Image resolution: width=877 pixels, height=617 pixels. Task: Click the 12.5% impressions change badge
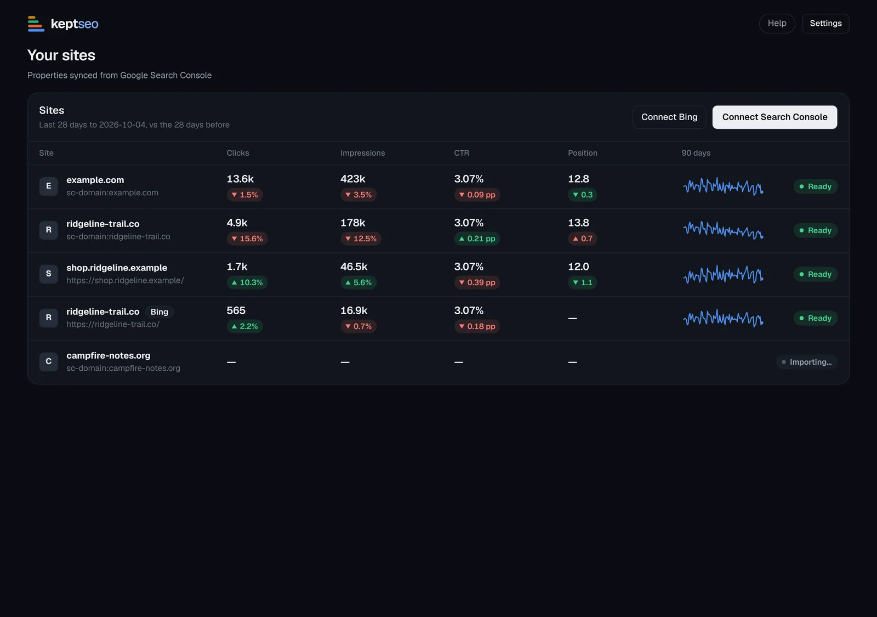coord(361,239)
